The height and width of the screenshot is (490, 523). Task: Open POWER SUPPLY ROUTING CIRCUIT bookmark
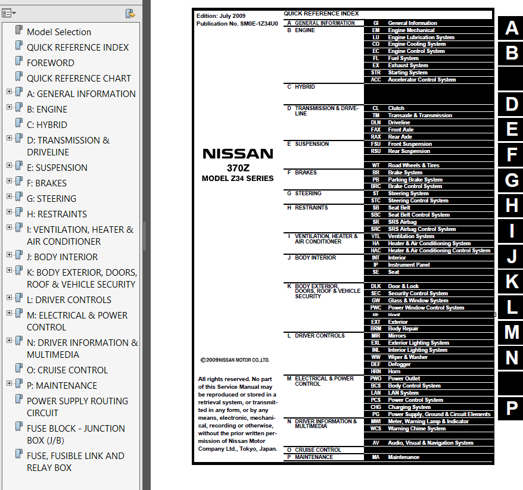click(x=77, y=407)
